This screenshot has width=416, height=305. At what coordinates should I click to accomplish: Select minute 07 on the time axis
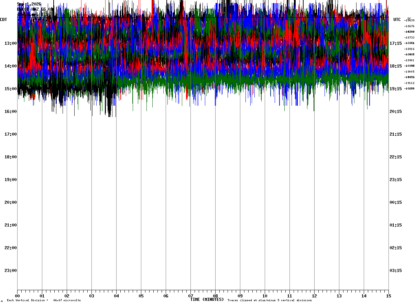[190, 296]
